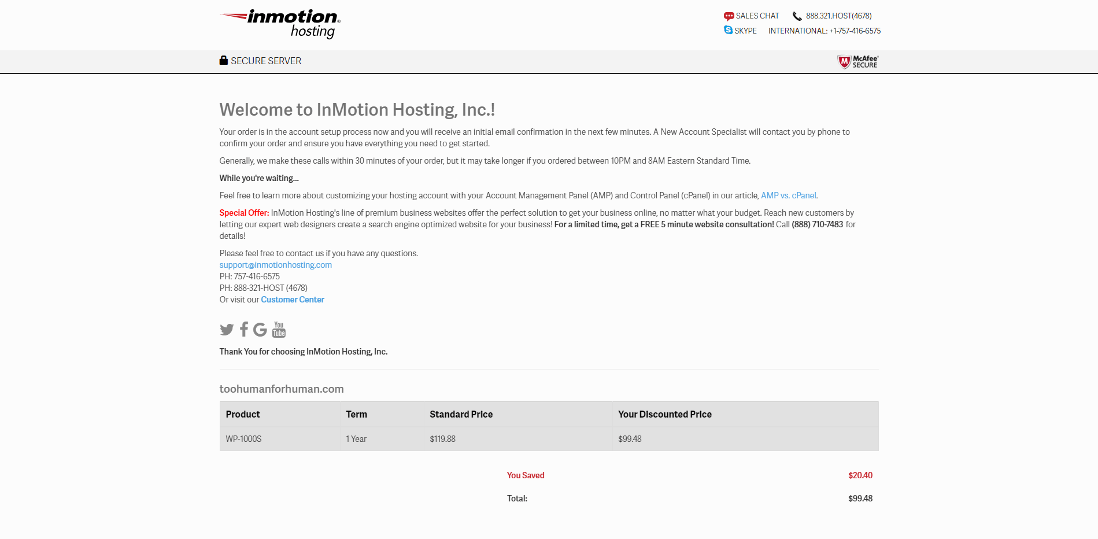Click the Standard Price column header
Viewport: 1098px width, 539px height.
(x=461, y=414)
